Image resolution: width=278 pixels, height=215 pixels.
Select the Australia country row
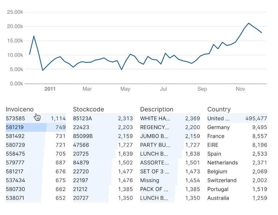(237, 198)
